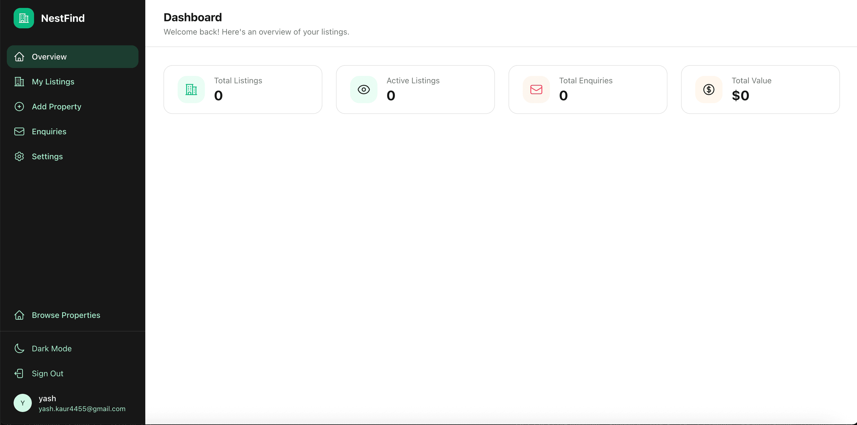Click the email yash.kaur4455@gmail.com

click(x=82, y=409)
